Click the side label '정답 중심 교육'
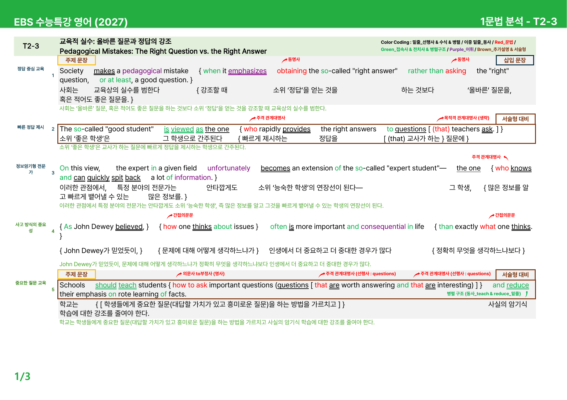The height and width of the screenshot is (400, 567). (31, 69)
